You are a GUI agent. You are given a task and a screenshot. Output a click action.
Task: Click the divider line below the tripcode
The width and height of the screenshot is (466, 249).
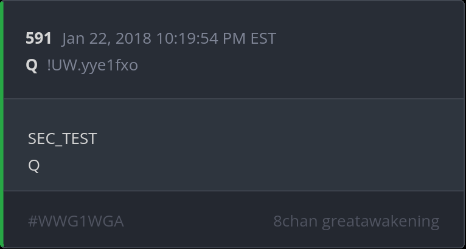coord(234,98)
